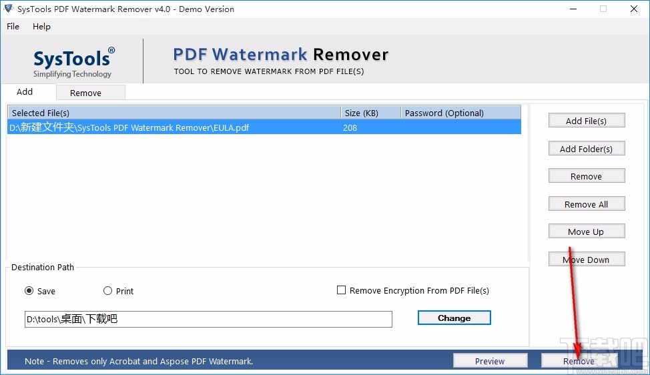Open the Help menu
The height and width of the screenshot is (375, 650).
coord(41,27)
